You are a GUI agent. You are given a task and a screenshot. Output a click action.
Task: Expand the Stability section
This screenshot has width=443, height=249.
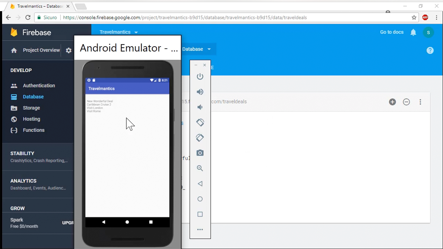39,156
